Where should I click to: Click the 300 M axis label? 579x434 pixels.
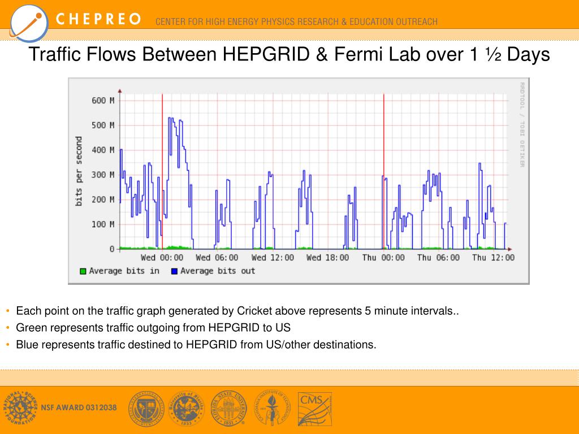click(x=103, y=175)
